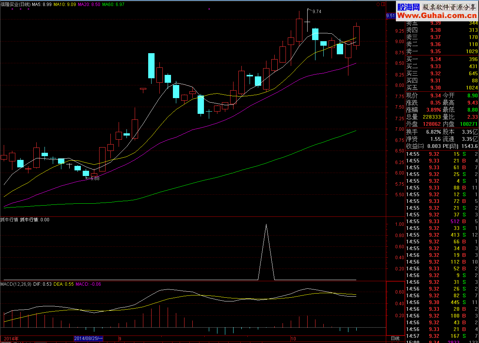Click the www.Guhai.com.cn link in the banner

pos(437,15)
